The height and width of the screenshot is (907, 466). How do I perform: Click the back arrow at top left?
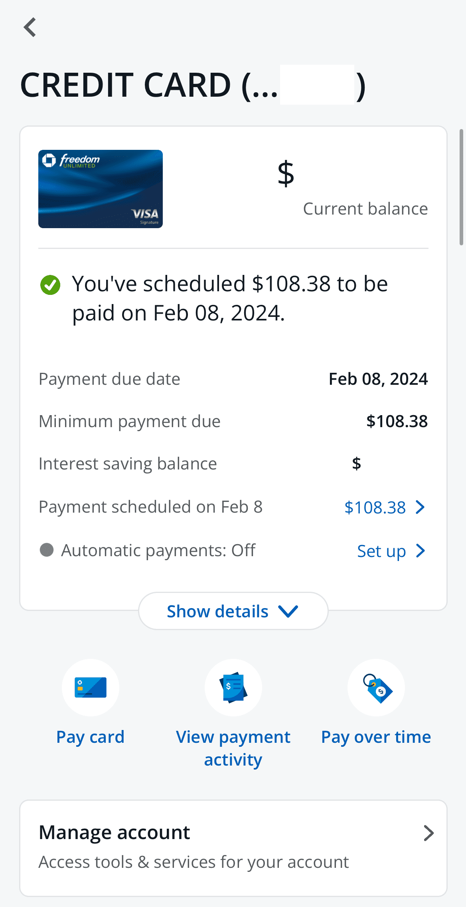(30, 27)
